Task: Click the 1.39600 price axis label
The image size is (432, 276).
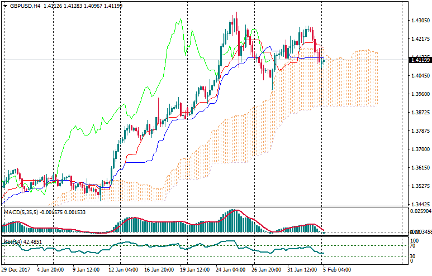Action: [419, 94]
